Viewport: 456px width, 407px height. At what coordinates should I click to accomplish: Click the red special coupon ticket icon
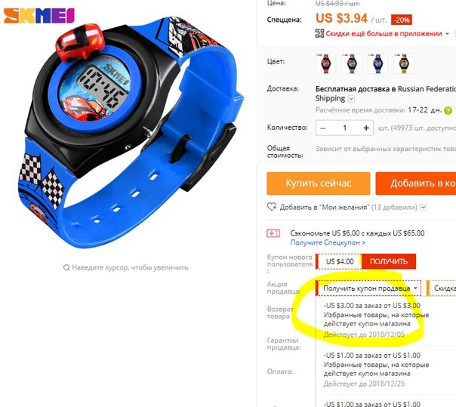[x=273, y=233]
